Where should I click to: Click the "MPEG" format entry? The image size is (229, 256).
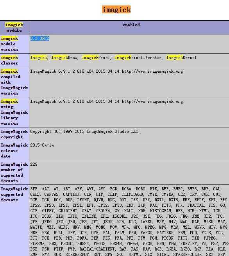pyautogui.click(x=150, y=227)
